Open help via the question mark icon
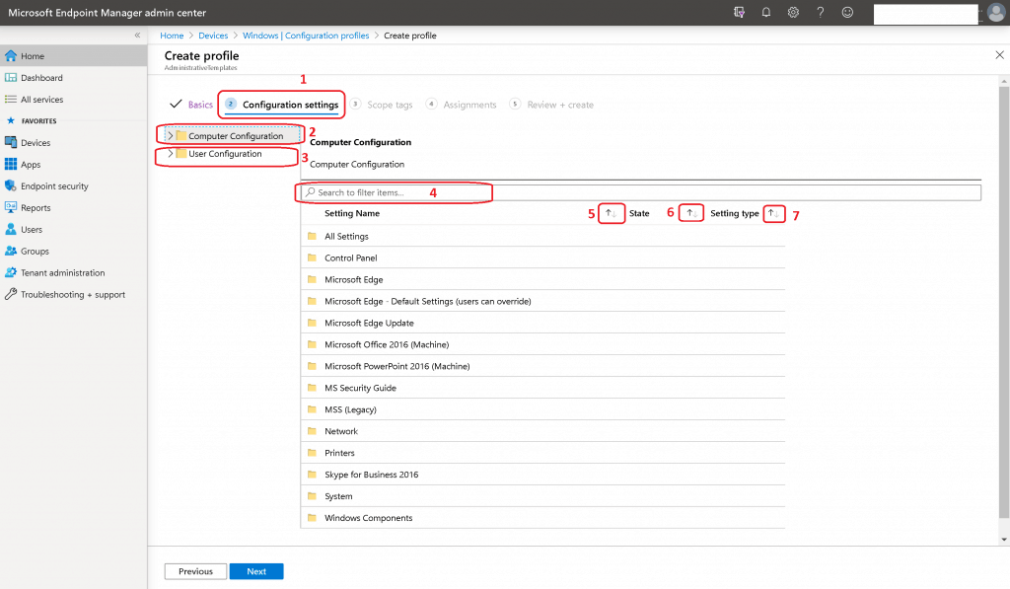 pyautogui.click(x=819, y=13)
